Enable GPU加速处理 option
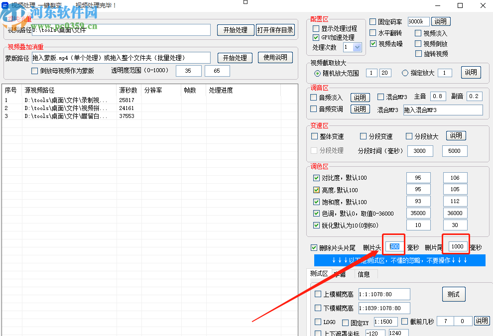The width and height of the screenshot is (493, 336). [316, 38]
